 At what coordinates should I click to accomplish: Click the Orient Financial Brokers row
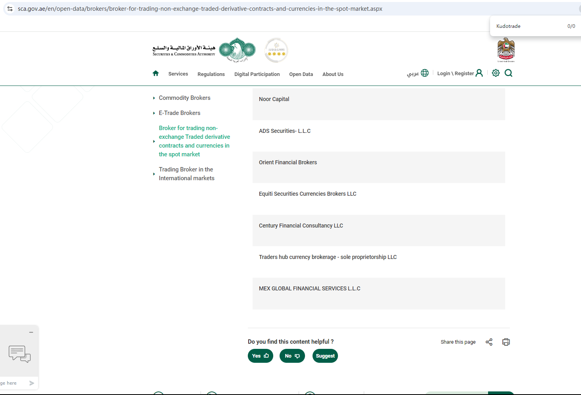coord(379,167)
